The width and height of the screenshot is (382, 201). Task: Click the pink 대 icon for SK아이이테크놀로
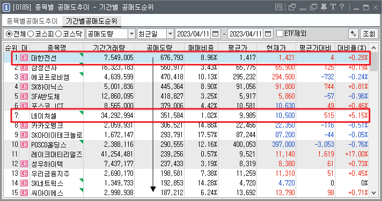click(x=24, y=135)
